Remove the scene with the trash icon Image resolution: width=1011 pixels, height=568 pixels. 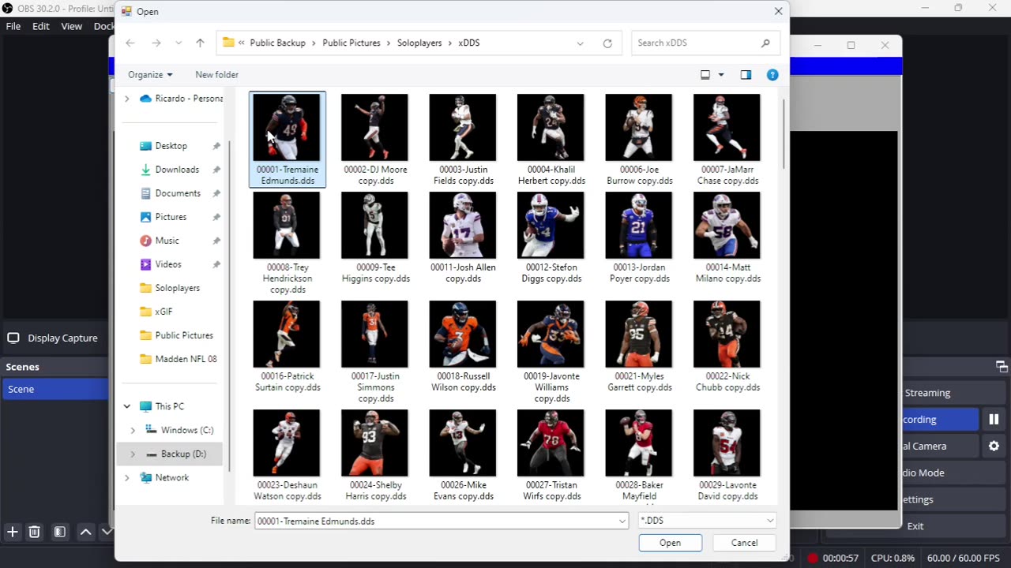click(x=34, y=532)
